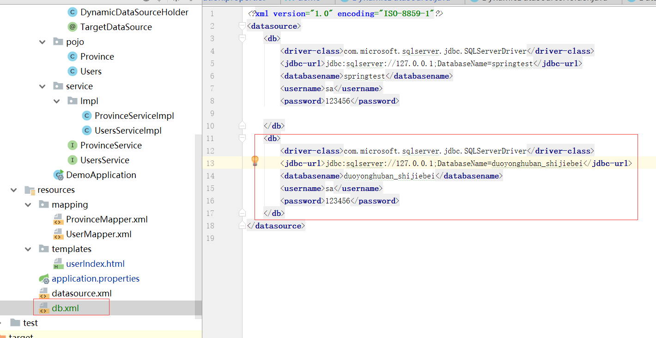Click the mapping folder icon
656x338 pixels.
pos(43,204)
